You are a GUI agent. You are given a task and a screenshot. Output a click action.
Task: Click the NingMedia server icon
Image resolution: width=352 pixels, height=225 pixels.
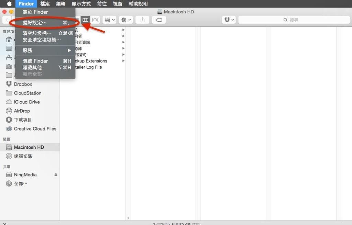(9, 175)
